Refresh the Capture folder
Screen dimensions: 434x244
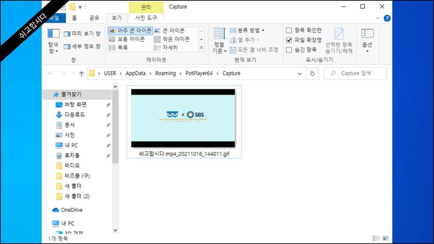(312, 74)
